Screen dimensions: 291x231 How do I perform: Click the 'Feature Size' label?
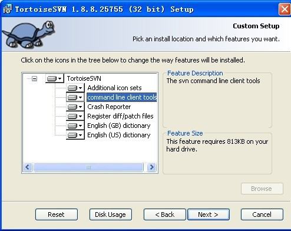(x=185, y=133)
